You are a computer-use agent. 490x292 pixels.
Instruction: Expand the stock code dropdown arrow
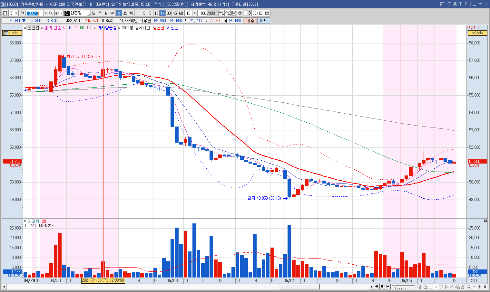point(45,13)
